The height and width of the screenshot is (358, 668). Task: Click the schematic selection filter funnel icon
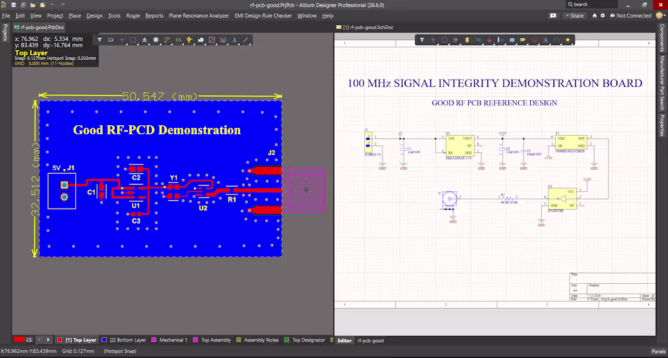pos(422,40)
